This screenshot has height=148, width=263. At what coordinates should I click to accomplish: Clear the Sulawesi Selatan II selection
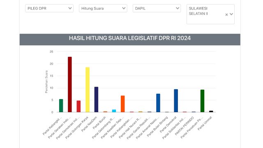point(226,15)
